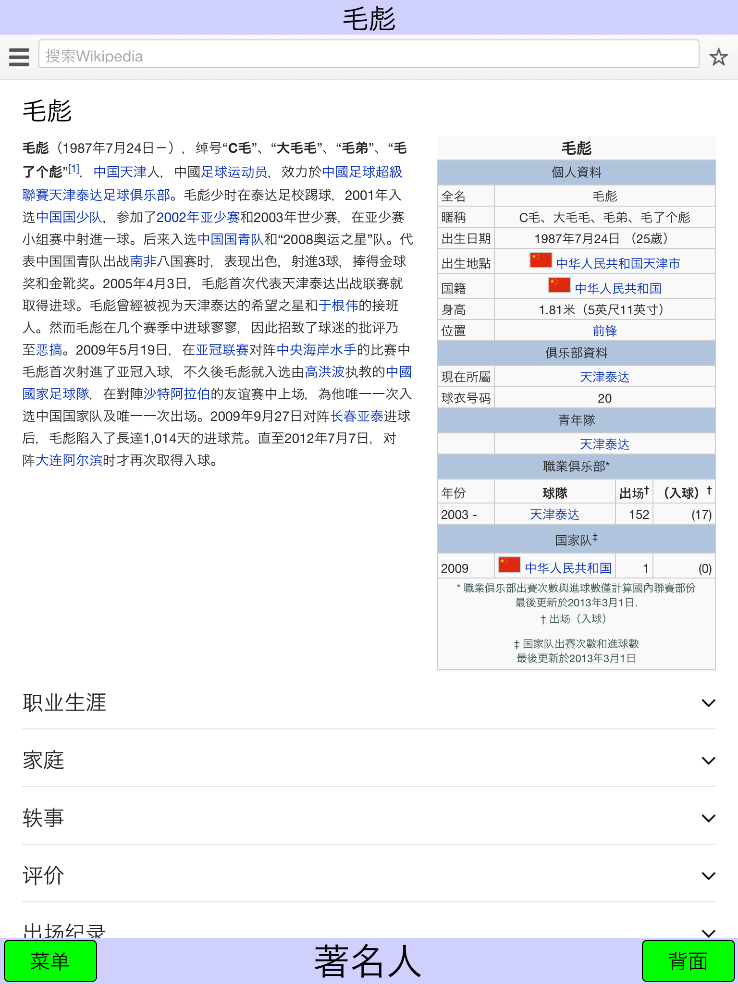Open the 2002年亚少赛 link
The height and width of the screenshot is (984, 738).
coord(198,217)
